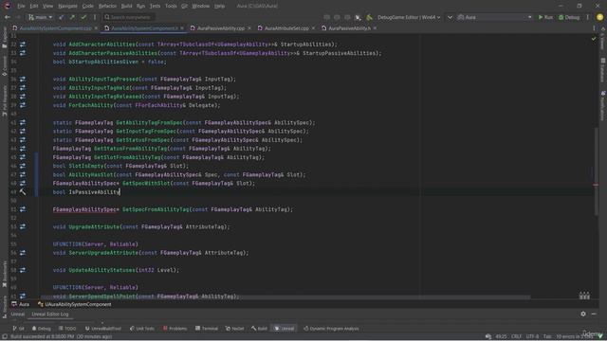
Task: Switch to AuraPassiveAbility.h tab
Action: click(x=349, y=28)
